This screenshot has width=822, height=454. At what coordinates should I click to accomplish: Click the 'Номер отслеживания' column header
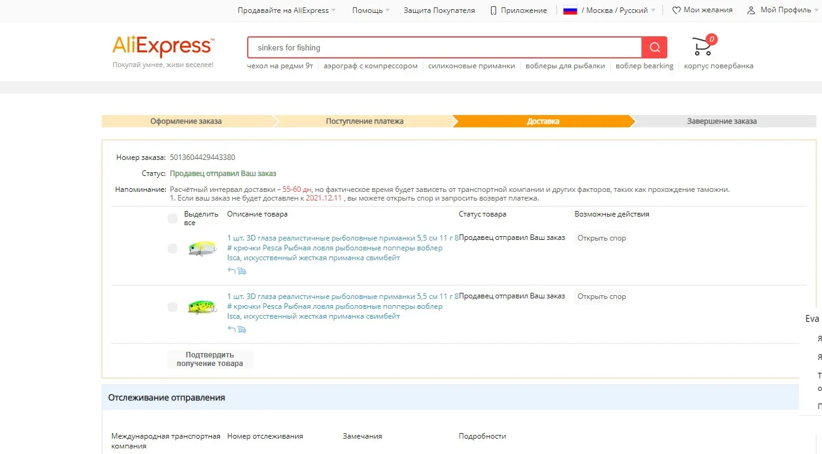265,436
